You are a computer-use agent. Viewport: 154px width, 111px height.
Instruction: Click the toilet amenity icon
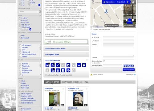tap(47, 65)
